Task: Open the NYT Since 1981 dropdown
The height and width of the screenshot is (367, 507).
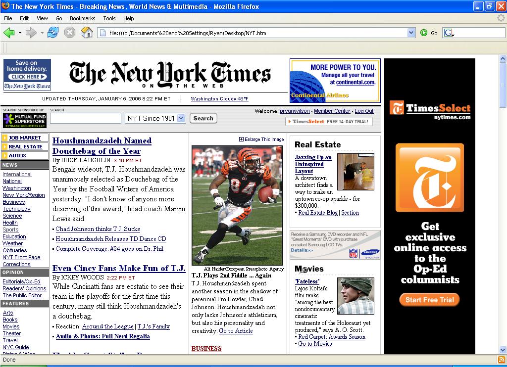Action: (x=155, y=119)
